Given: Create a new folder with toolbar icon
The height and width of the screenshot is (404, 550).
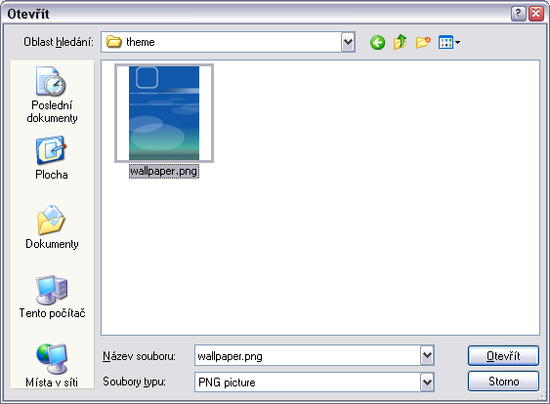Looking at the screenshot, I should tap(423, 42).
